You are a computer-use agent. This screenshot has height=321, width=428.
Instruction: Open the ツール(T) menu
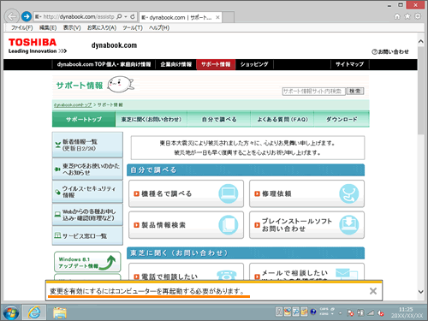pyautogui.click(x=133, y=27)
